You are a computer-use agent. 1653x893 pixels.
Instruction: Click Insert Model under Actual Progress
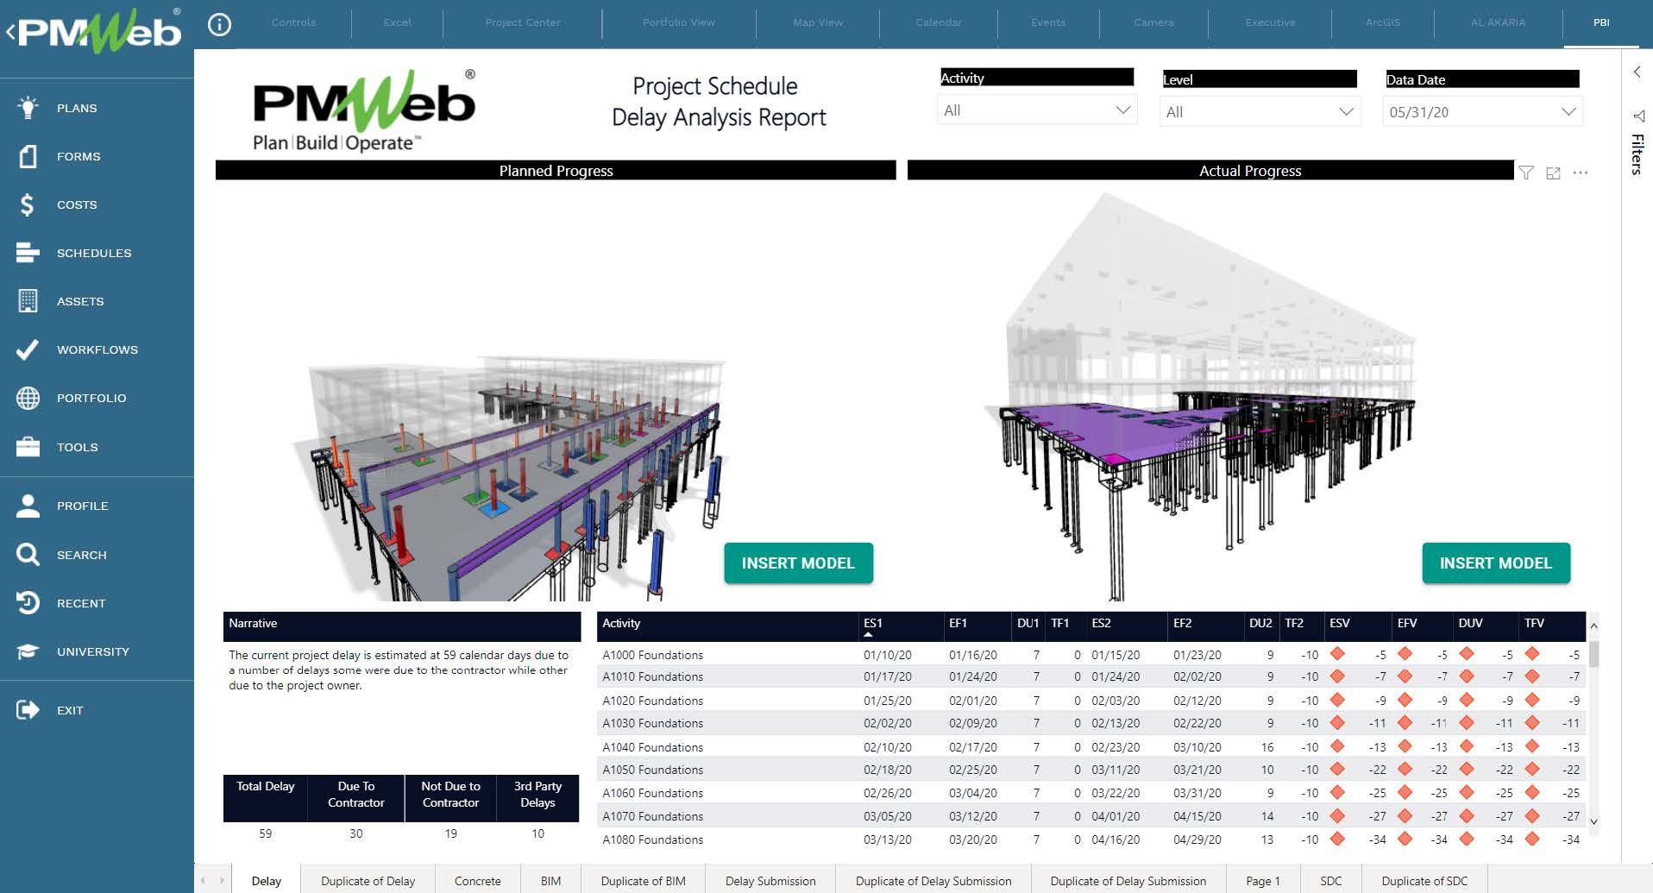tap(1495, 563)
